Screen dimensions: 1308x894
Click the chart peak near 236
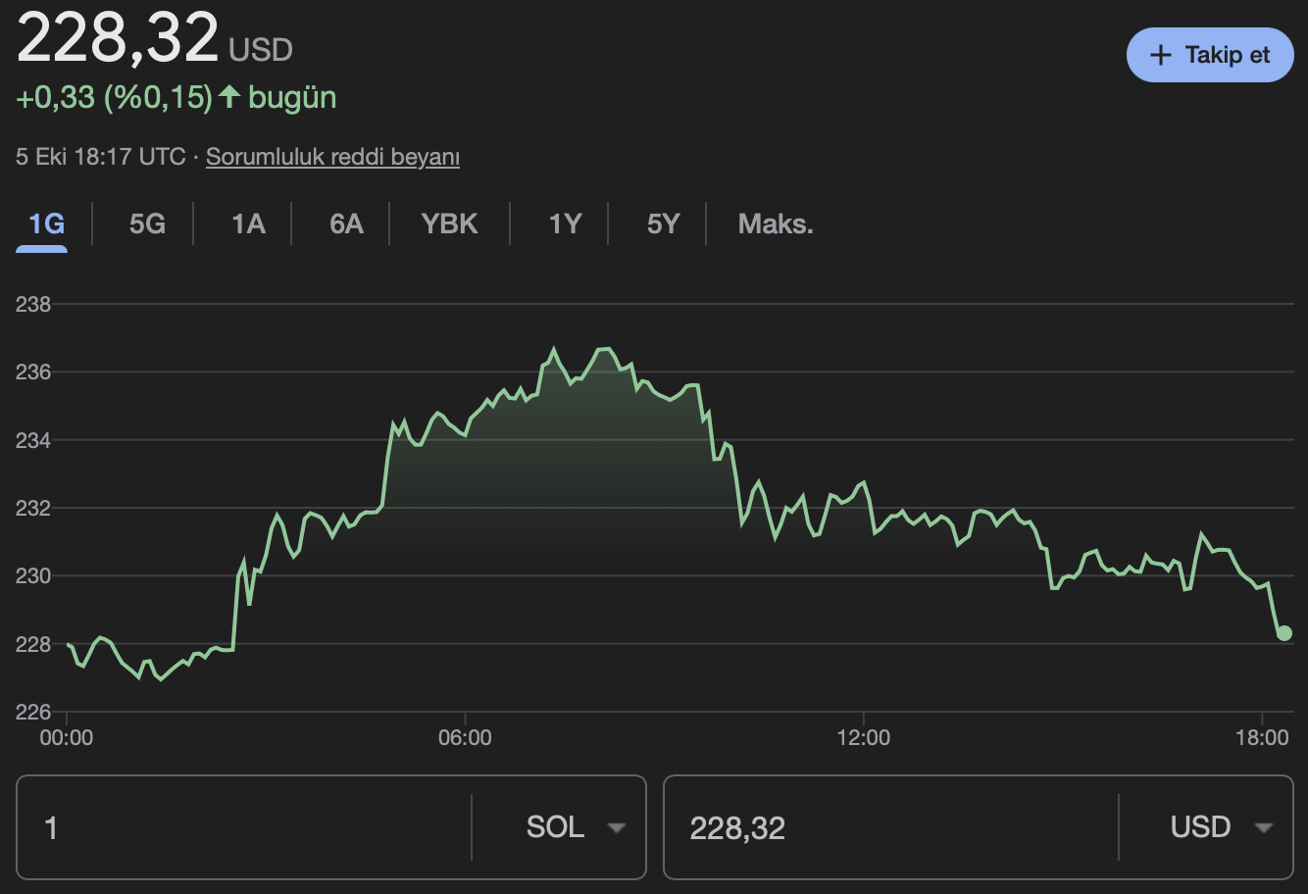point(553,349)
